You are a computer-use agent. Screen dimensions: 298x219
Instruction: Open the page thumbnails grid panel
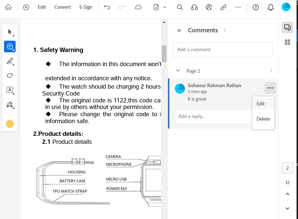287,42
